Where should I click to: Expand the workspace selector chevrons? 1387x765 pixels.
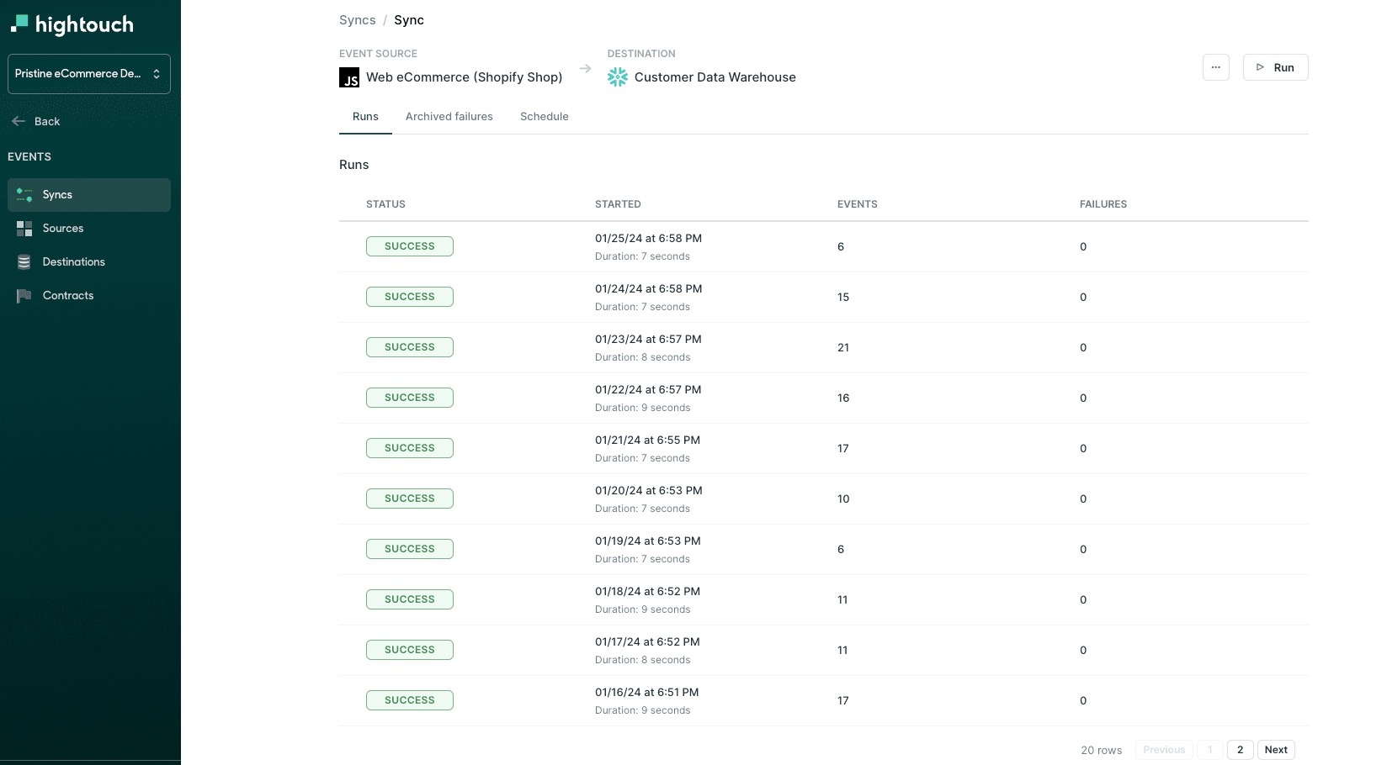(x=157, y=73)
